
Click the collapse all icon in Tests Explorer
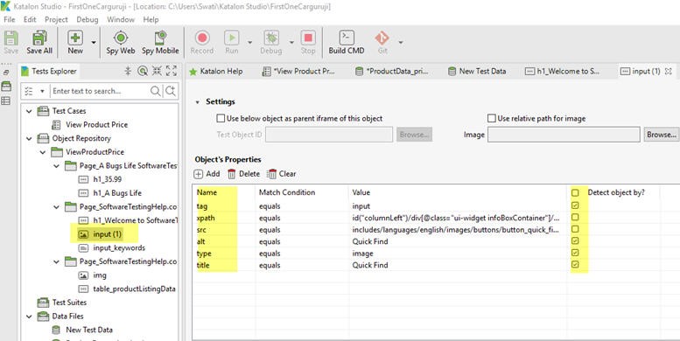[157, 71]
